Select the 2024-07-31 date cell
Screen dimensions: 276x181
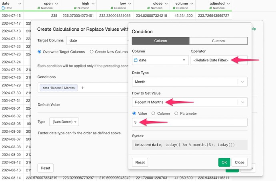(x=11, y=100)
